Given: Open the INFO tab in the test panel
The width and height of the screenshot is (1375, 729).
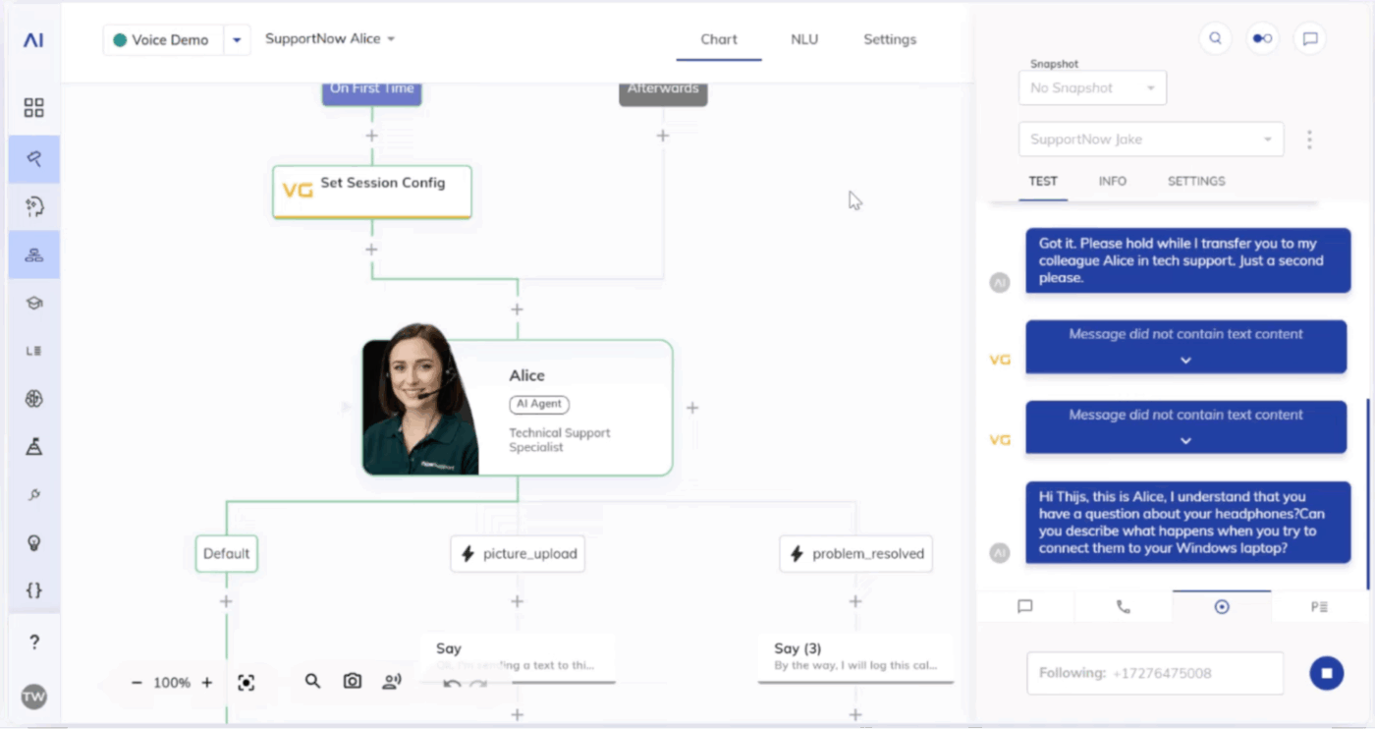Looking at the screenshot, I should (x=1112, y=181).
